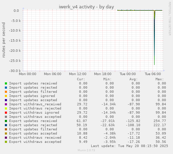Click the '-30.0 k' y-axis label
This screenshot has height=154, width=173.
(15, 71)
